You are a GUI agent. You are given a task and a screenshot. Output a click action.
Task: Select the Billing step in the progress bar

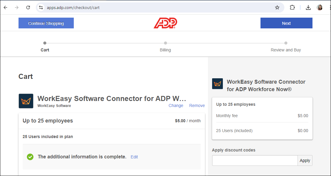point(165,47)
